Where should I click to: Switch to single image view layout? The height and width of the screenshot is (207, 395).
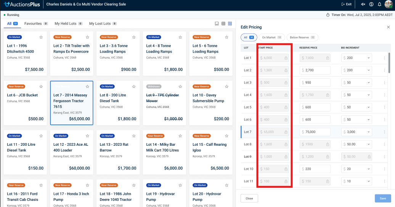(x=217, y=24)
